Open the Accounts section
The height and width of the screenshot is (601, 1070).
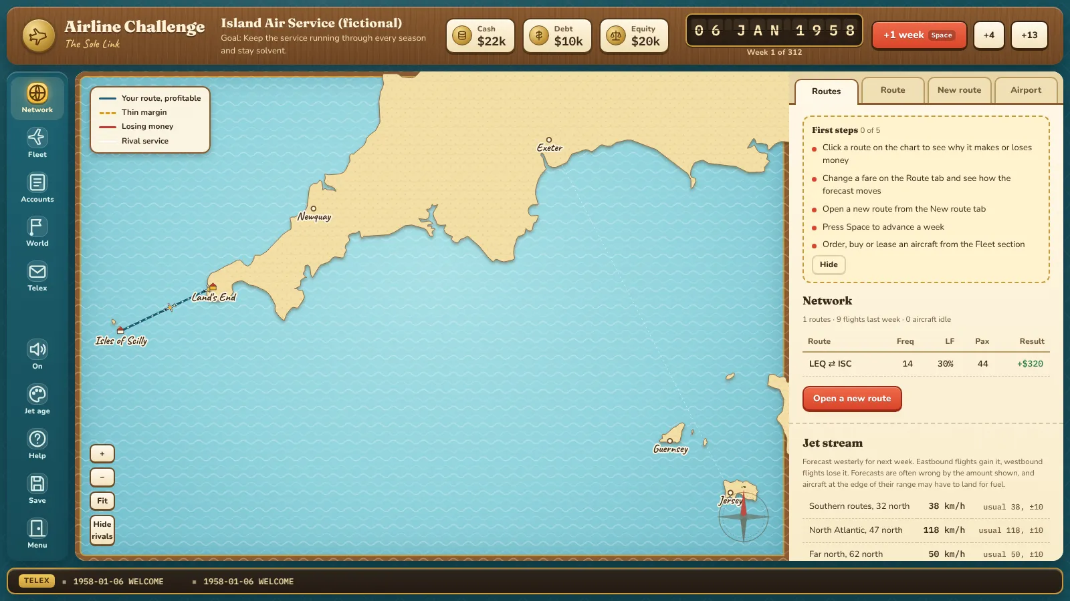pos(37,188)
